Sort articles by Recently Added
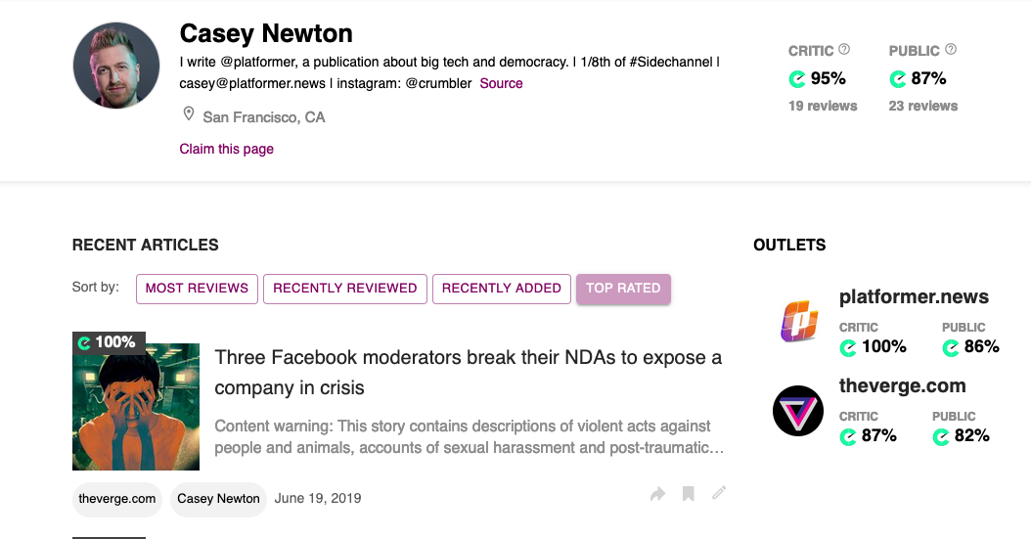This screenshot has height=539, width=1031. [501, 289]
